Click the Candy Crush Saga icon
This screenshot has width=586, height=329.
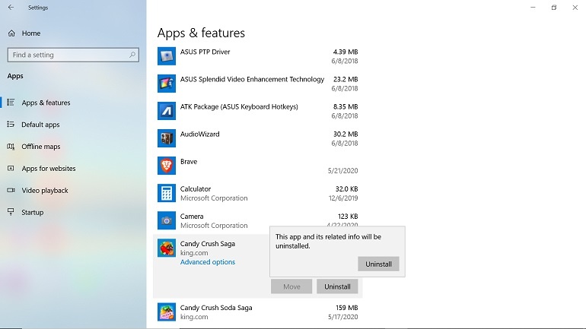tap(167, 248)
